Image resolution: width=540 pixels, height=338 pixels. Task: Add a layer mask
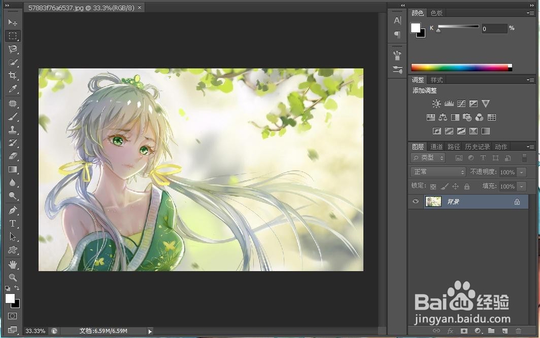tap(464, 331)
